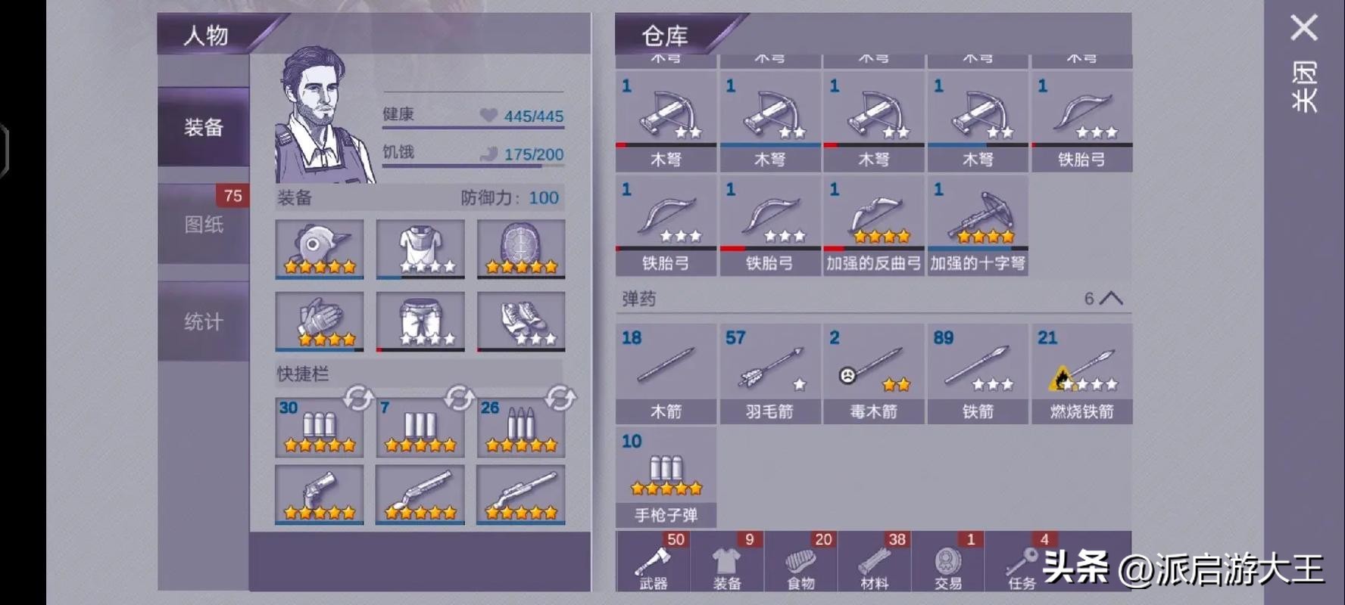This screenshot has width=1345, height=605.
Task: Open the 图纸 blueprints tab
Action: pos(203,224)
